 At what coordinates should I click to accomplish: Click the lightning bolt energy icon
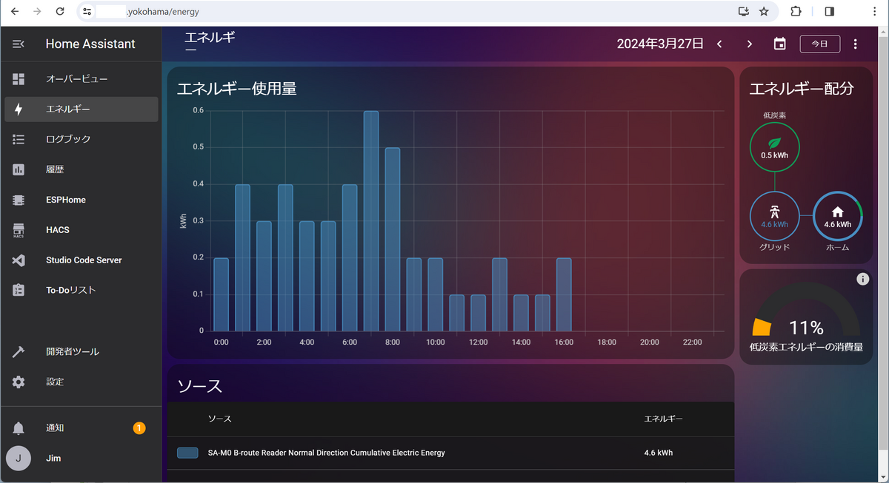point(19,109)
